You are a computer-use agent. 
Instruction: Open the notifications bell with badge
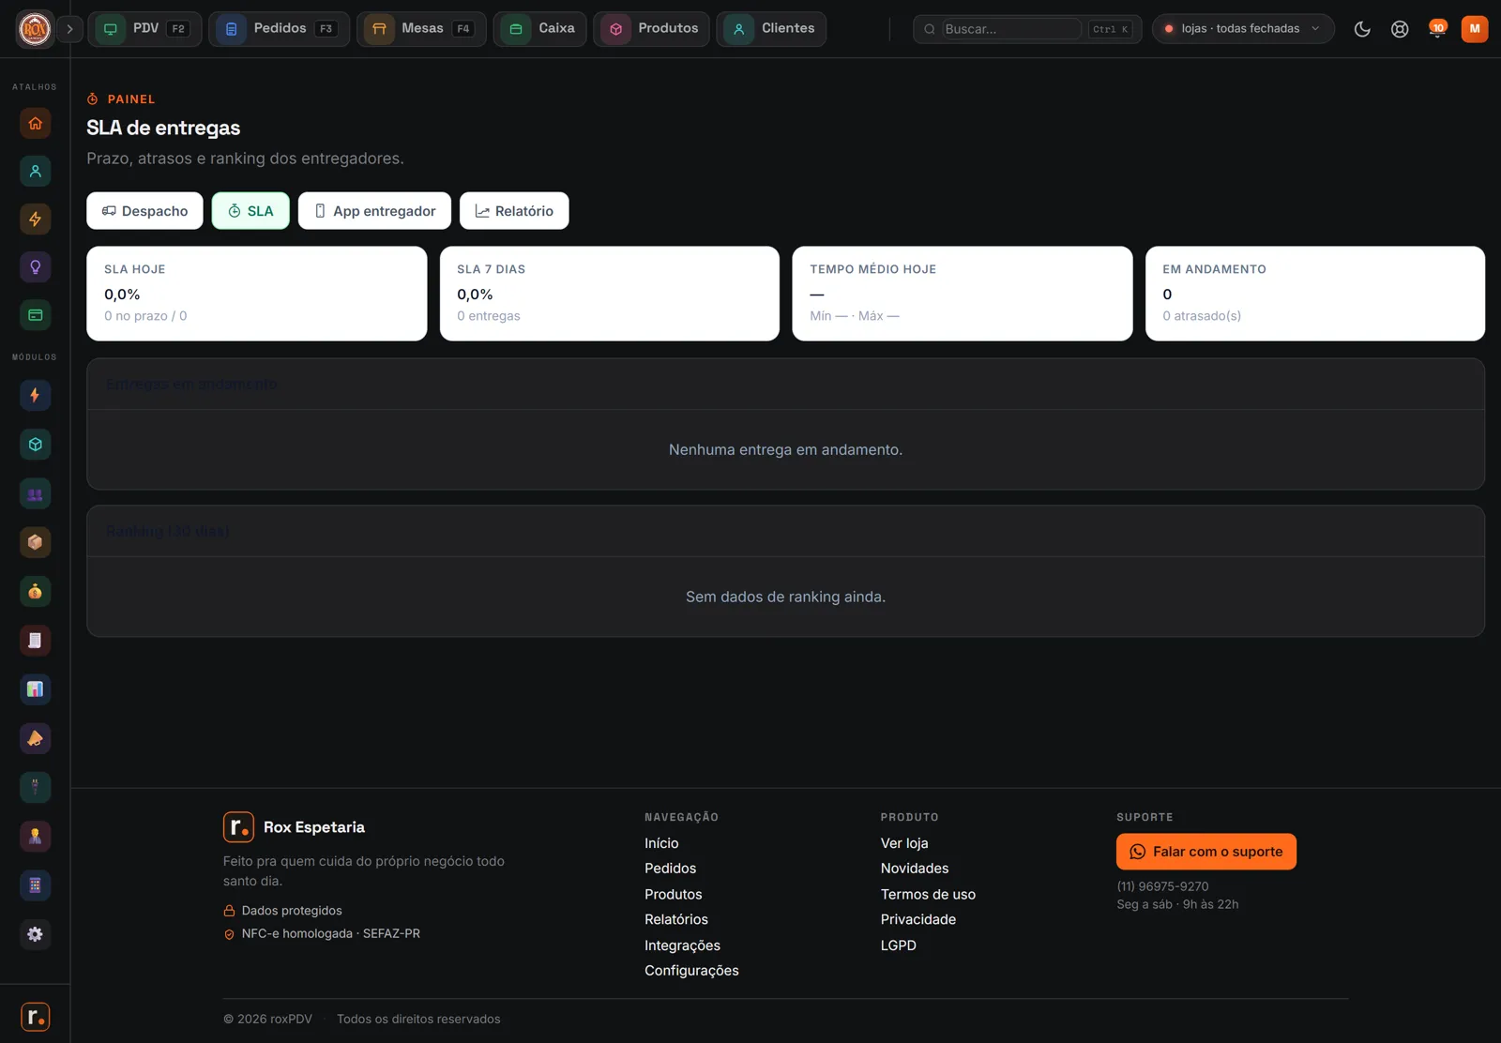1436,29
